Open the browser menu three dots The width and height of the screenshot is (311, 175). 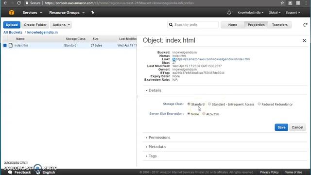click(x=306, y=3)
